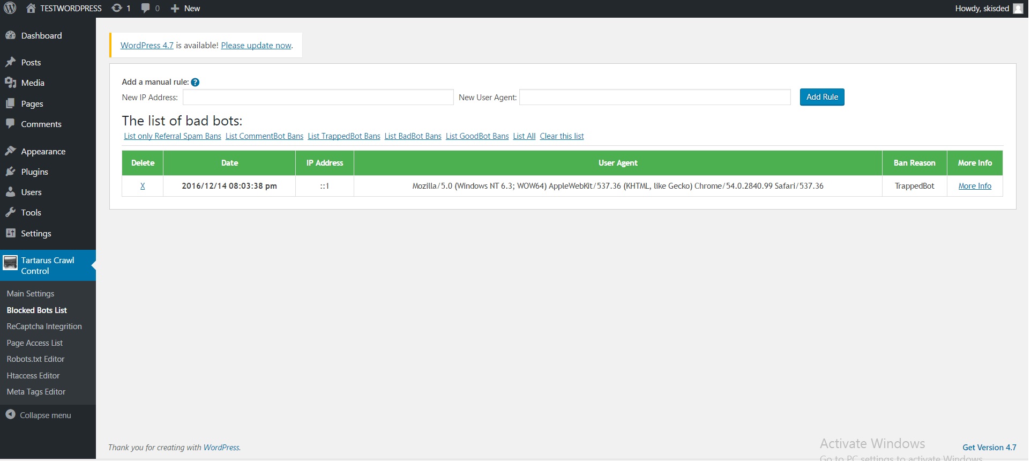Open the Dashboard menu
1031x461 pixels.
click(41, 35)
